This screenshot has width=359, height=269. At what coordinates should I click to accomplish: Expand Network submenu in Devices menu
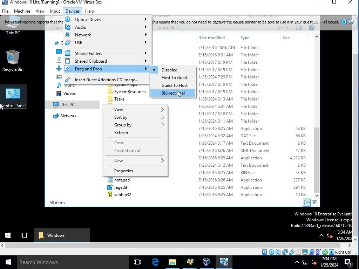pos(107,35)
